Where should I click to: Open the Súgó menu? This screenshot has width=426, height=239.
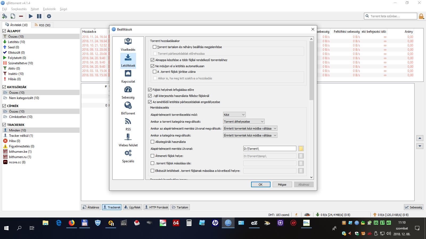point(63,9)
